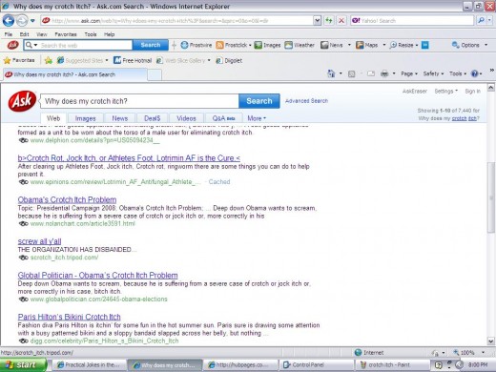Open Obama's Crotch Itch Problem result
The width and height of the screenshot is (496, 372).
click(67, 200)
